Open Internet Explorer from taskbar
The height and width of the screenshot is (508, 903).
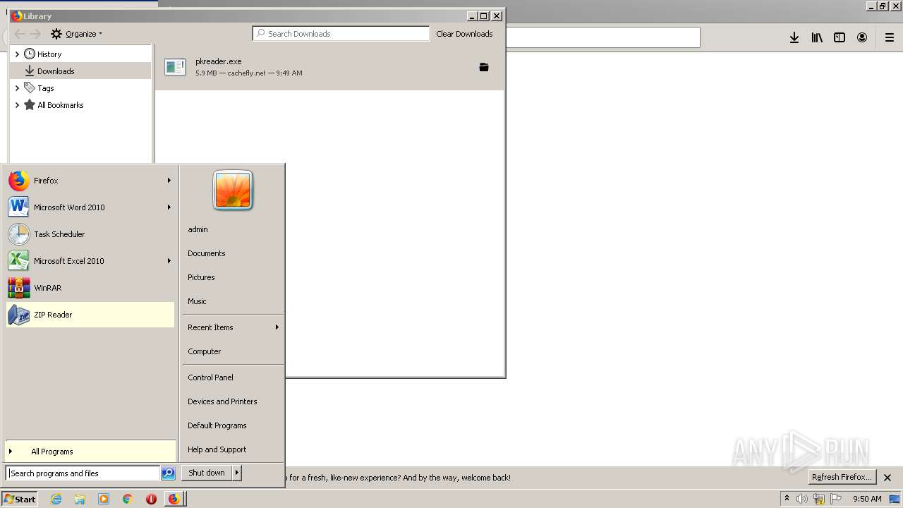pyautogui.click(x=56, y=499)
